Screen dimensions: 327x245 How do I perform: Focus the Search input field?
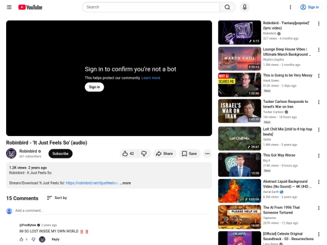151,7
